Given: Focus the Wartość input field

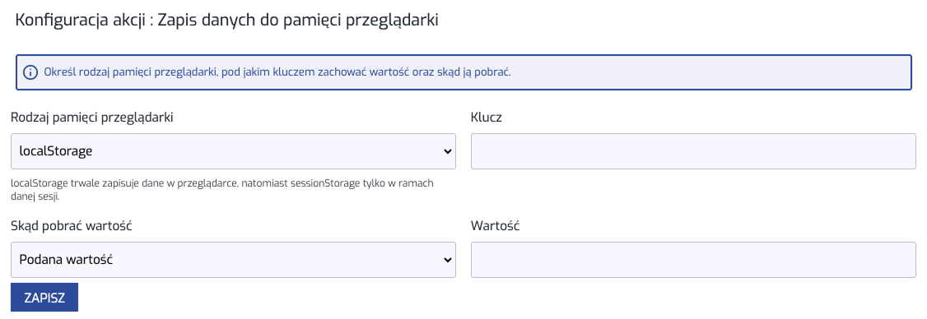Looking at the screenshot, I should 693,259.
